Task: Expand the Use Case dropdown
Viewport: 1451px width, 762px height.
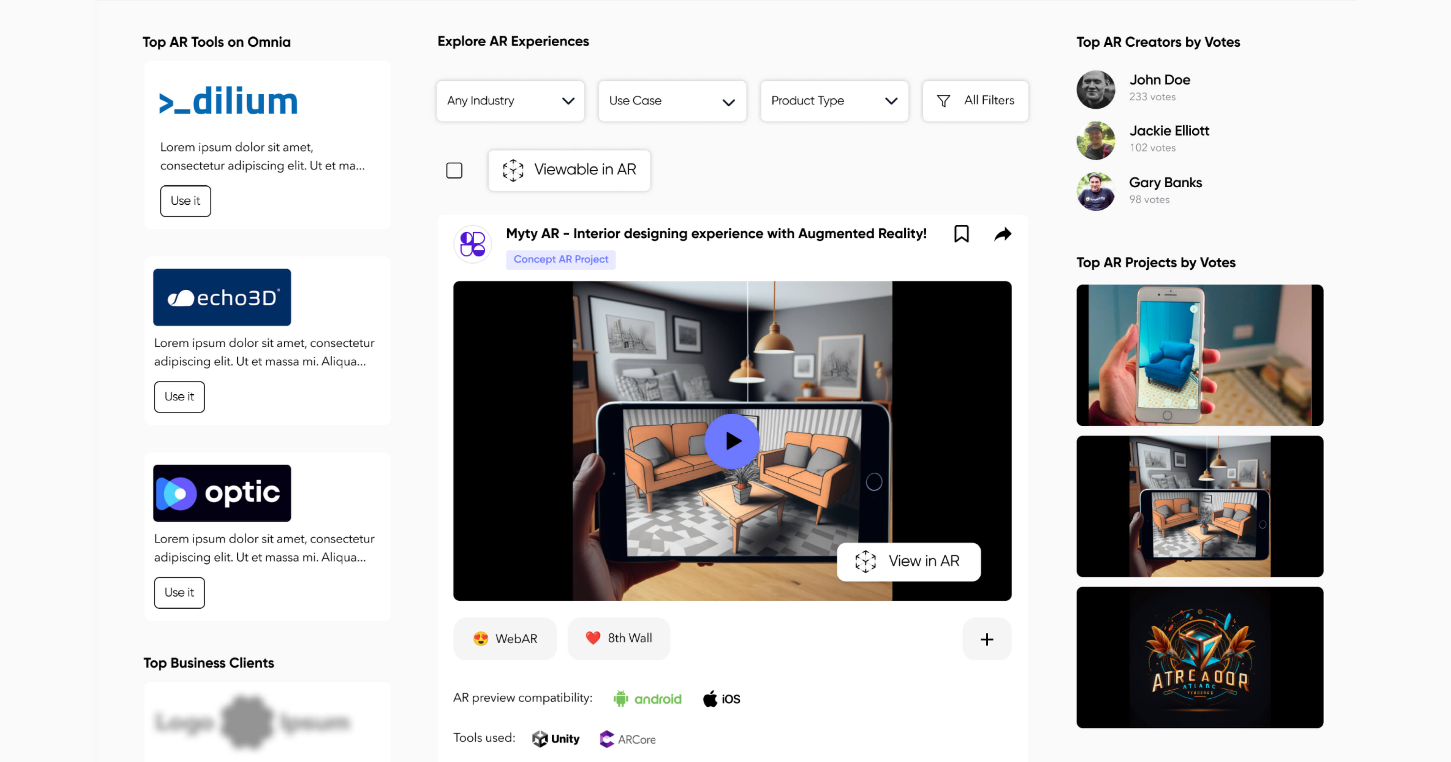Action: (672, 101)
